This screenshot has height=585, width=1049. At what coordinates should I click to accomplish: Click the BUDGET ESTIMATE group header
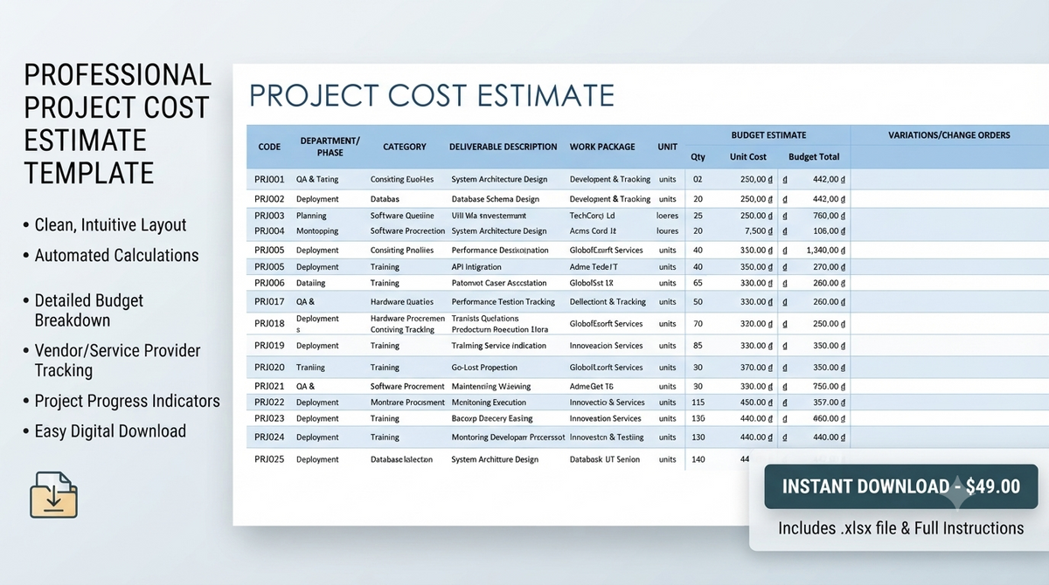768,135
